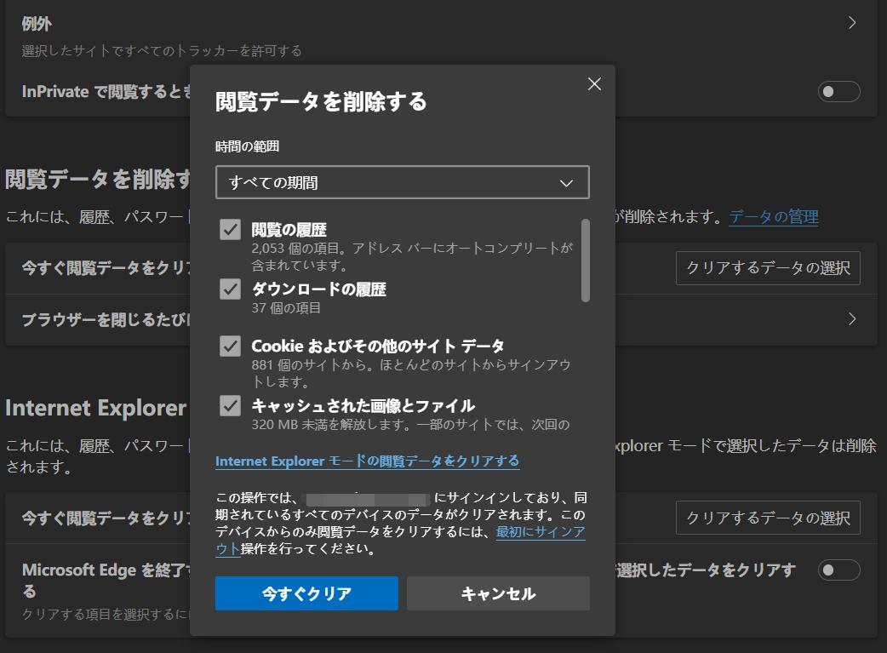Click upper クリアするデータの選択 button
This screenshot has width=887, height=653.
pyautogui.click(x=768, y=267)
